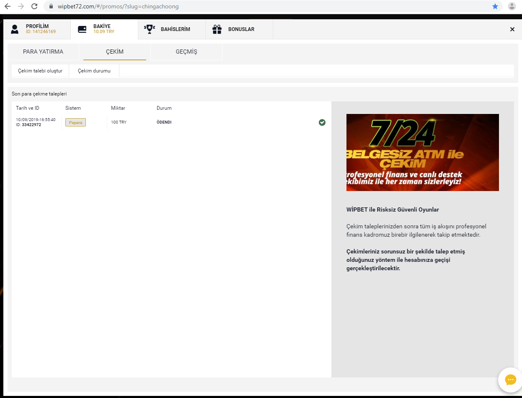Click the gift box Bonuslar icon
Screen dimensions: 522x398
(217, 29)
